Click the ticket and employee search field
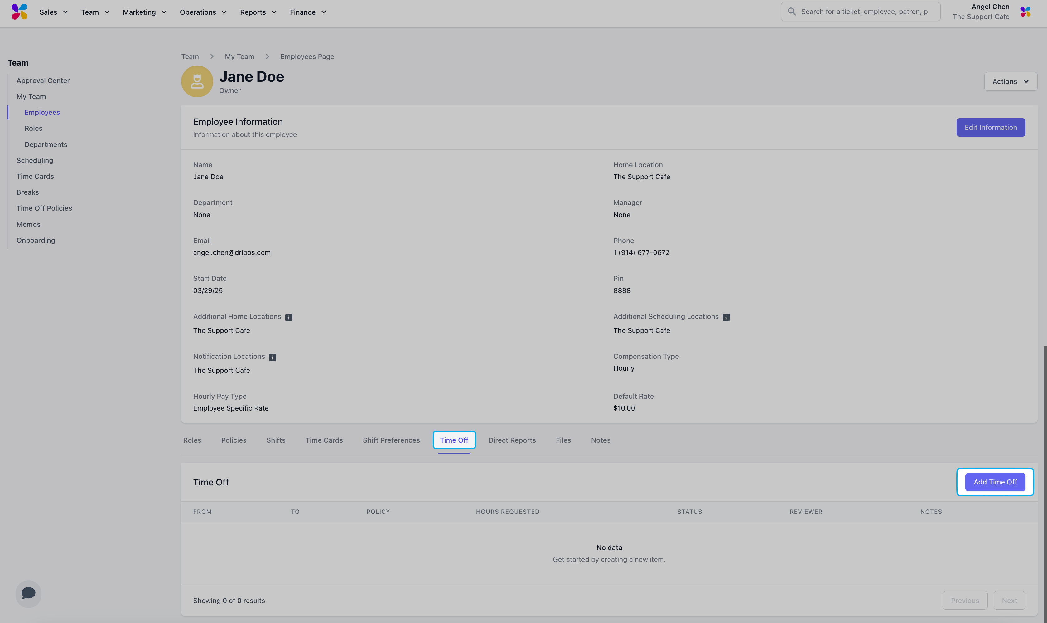This screenshot has height=623, width=1047. coord(864,12)
